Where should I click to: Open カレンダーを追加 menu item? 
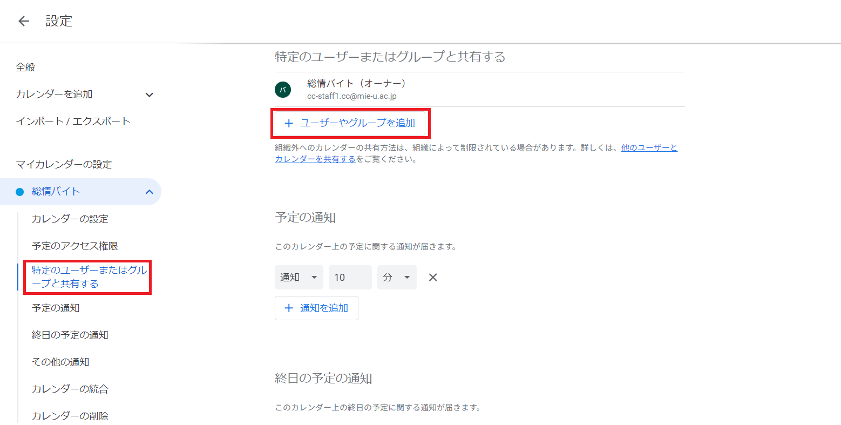coord(54,95)
